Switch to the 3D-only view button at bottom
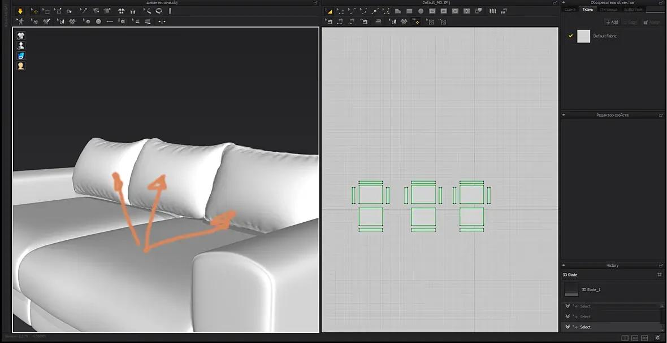 [x=635, y=338]
